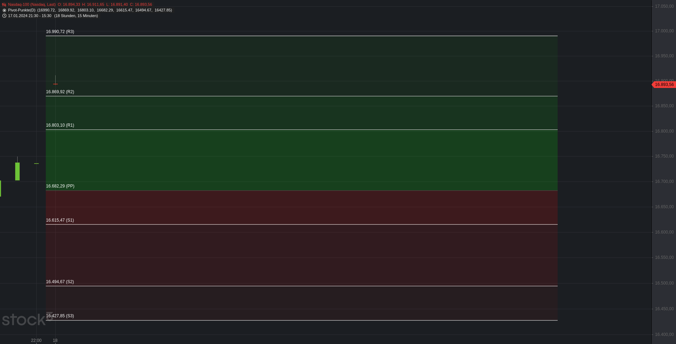The width and height of the screenshot is (676, 344).
Task: Select the Nasdaq-100 (Nasdaq, Last) legend label
Action: (32, 5)
